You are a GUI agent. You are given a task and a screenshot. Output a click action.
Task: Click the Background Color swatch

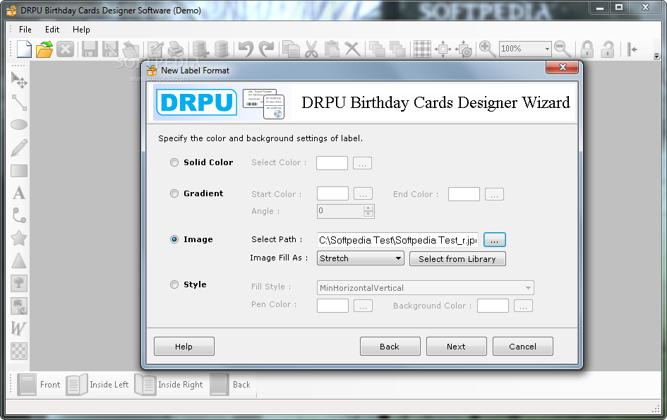(x=493, y=306)
